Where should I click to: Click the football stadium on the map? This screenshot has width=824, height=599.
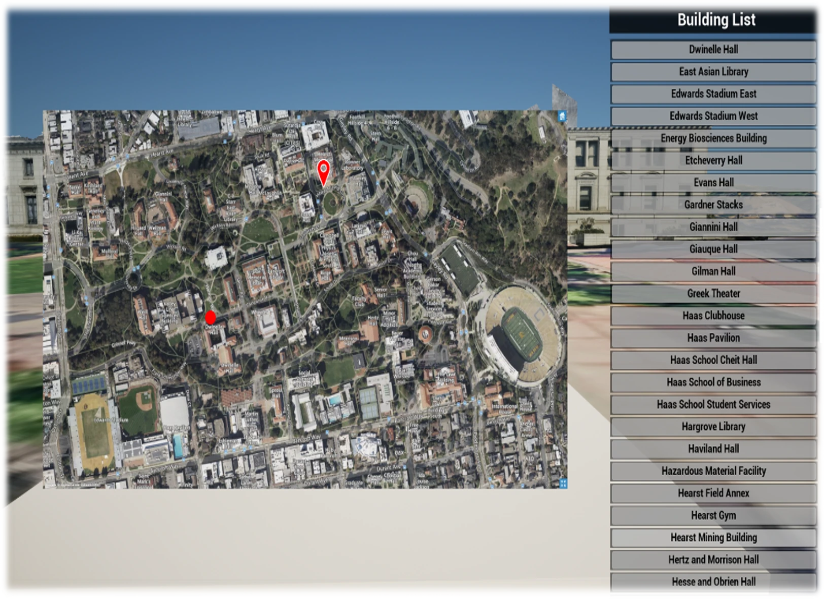tap(522, 335)
